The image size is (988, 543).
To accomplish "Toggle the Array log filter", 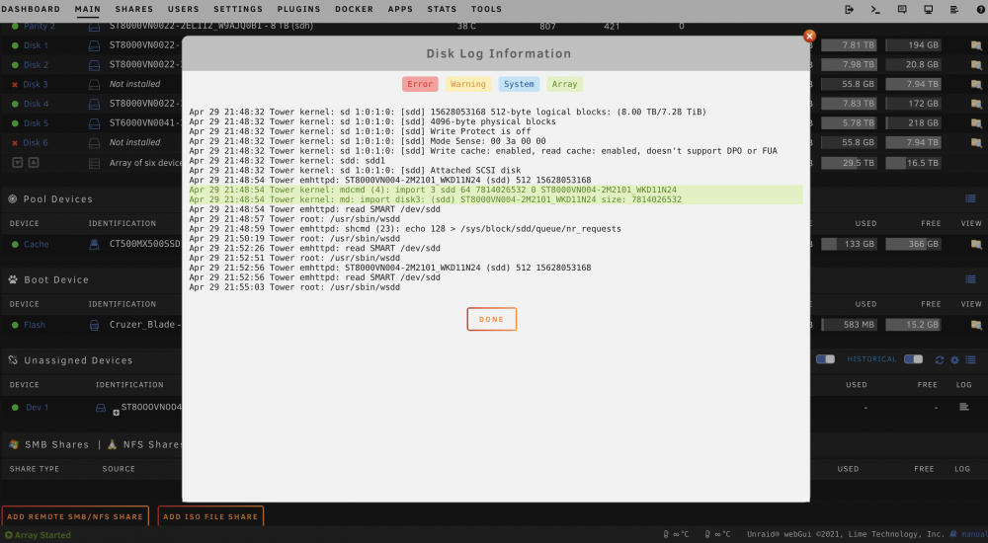I will [564, 84].
